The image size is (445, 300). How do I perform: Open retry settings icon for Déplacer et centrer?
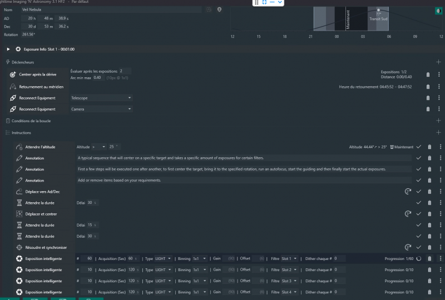pos(407,214)
